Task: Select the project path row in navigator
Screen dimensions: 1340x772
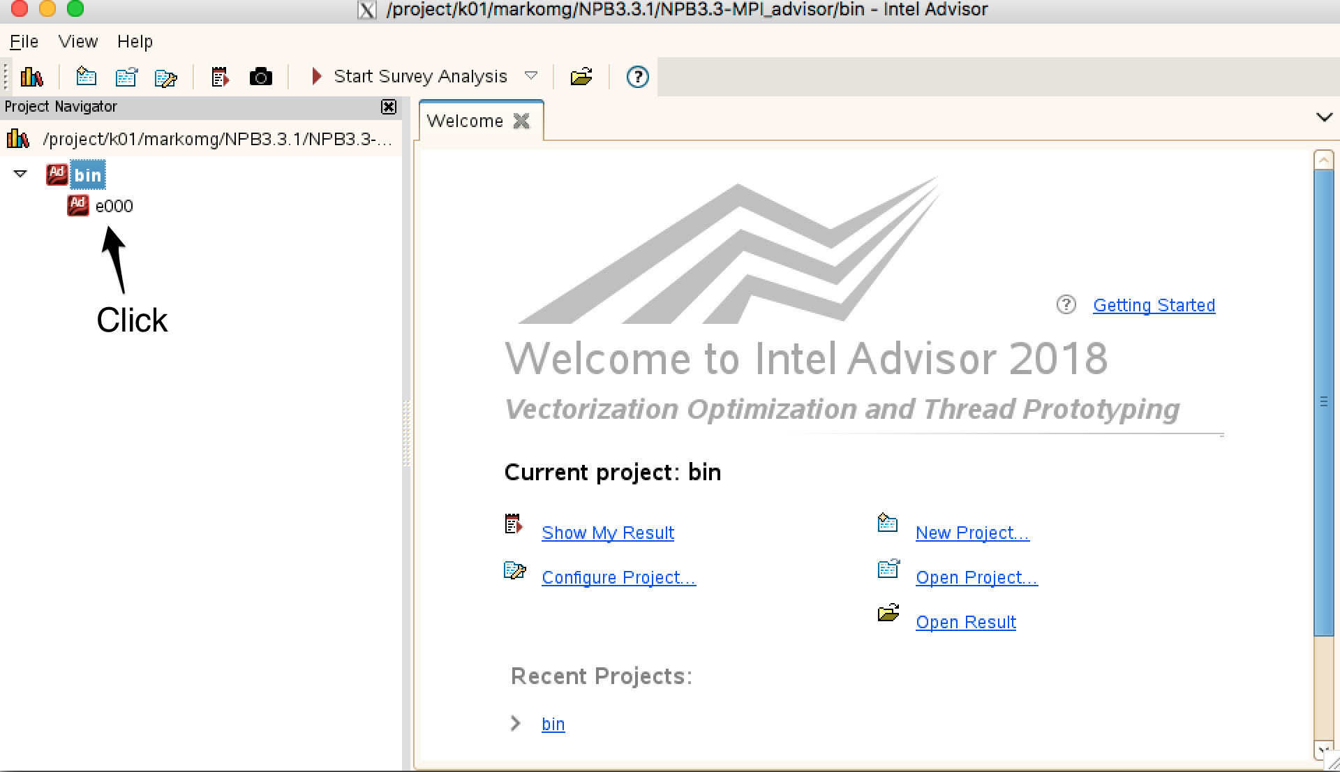Action: point(201,139)
